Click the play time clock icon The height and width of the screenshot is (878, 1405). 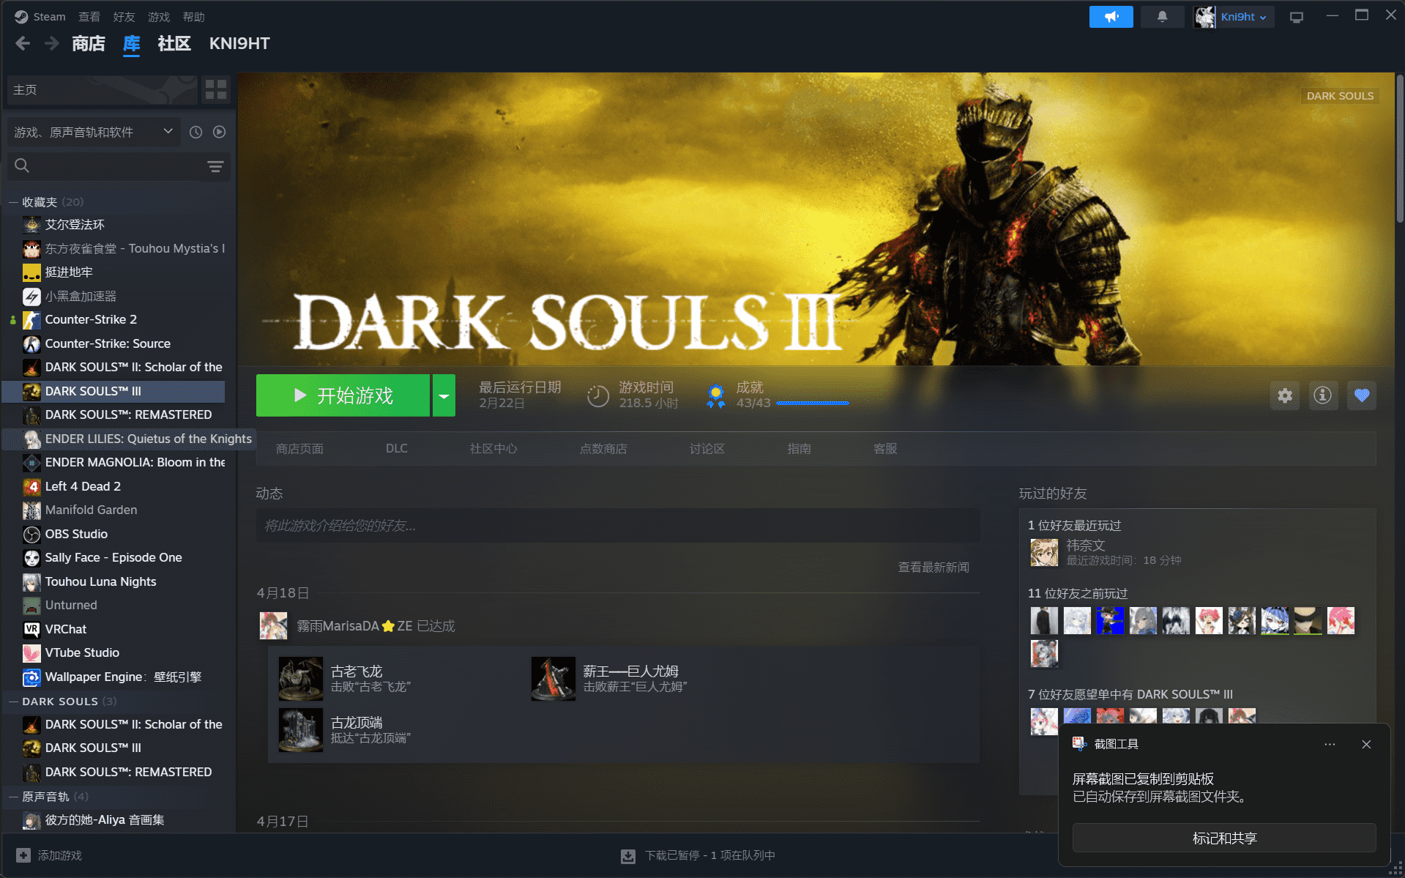(597, 396)
